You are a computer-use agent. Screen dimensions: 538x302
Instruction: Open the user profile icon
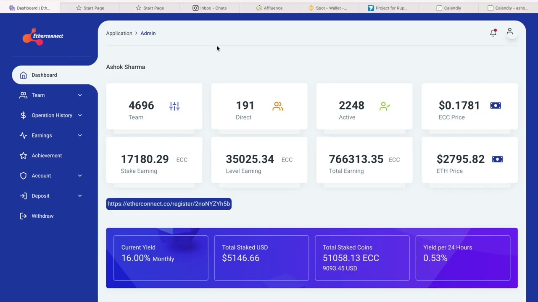[x=510, y=31]
